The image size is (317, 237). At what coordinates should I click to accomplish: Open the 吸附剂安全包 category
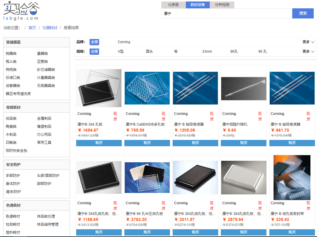(16, 150)
